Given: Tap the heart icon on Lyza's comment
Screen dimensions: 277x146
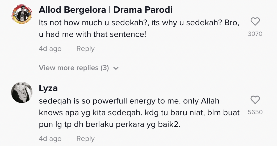Looking at the screenshot, I should pos(255,100).
